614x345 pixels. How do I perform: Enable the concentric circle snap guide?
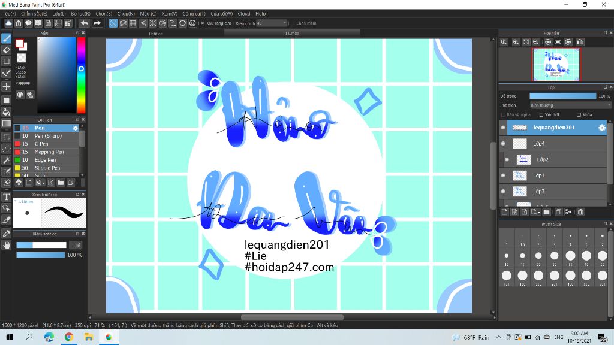coord(162,23)
